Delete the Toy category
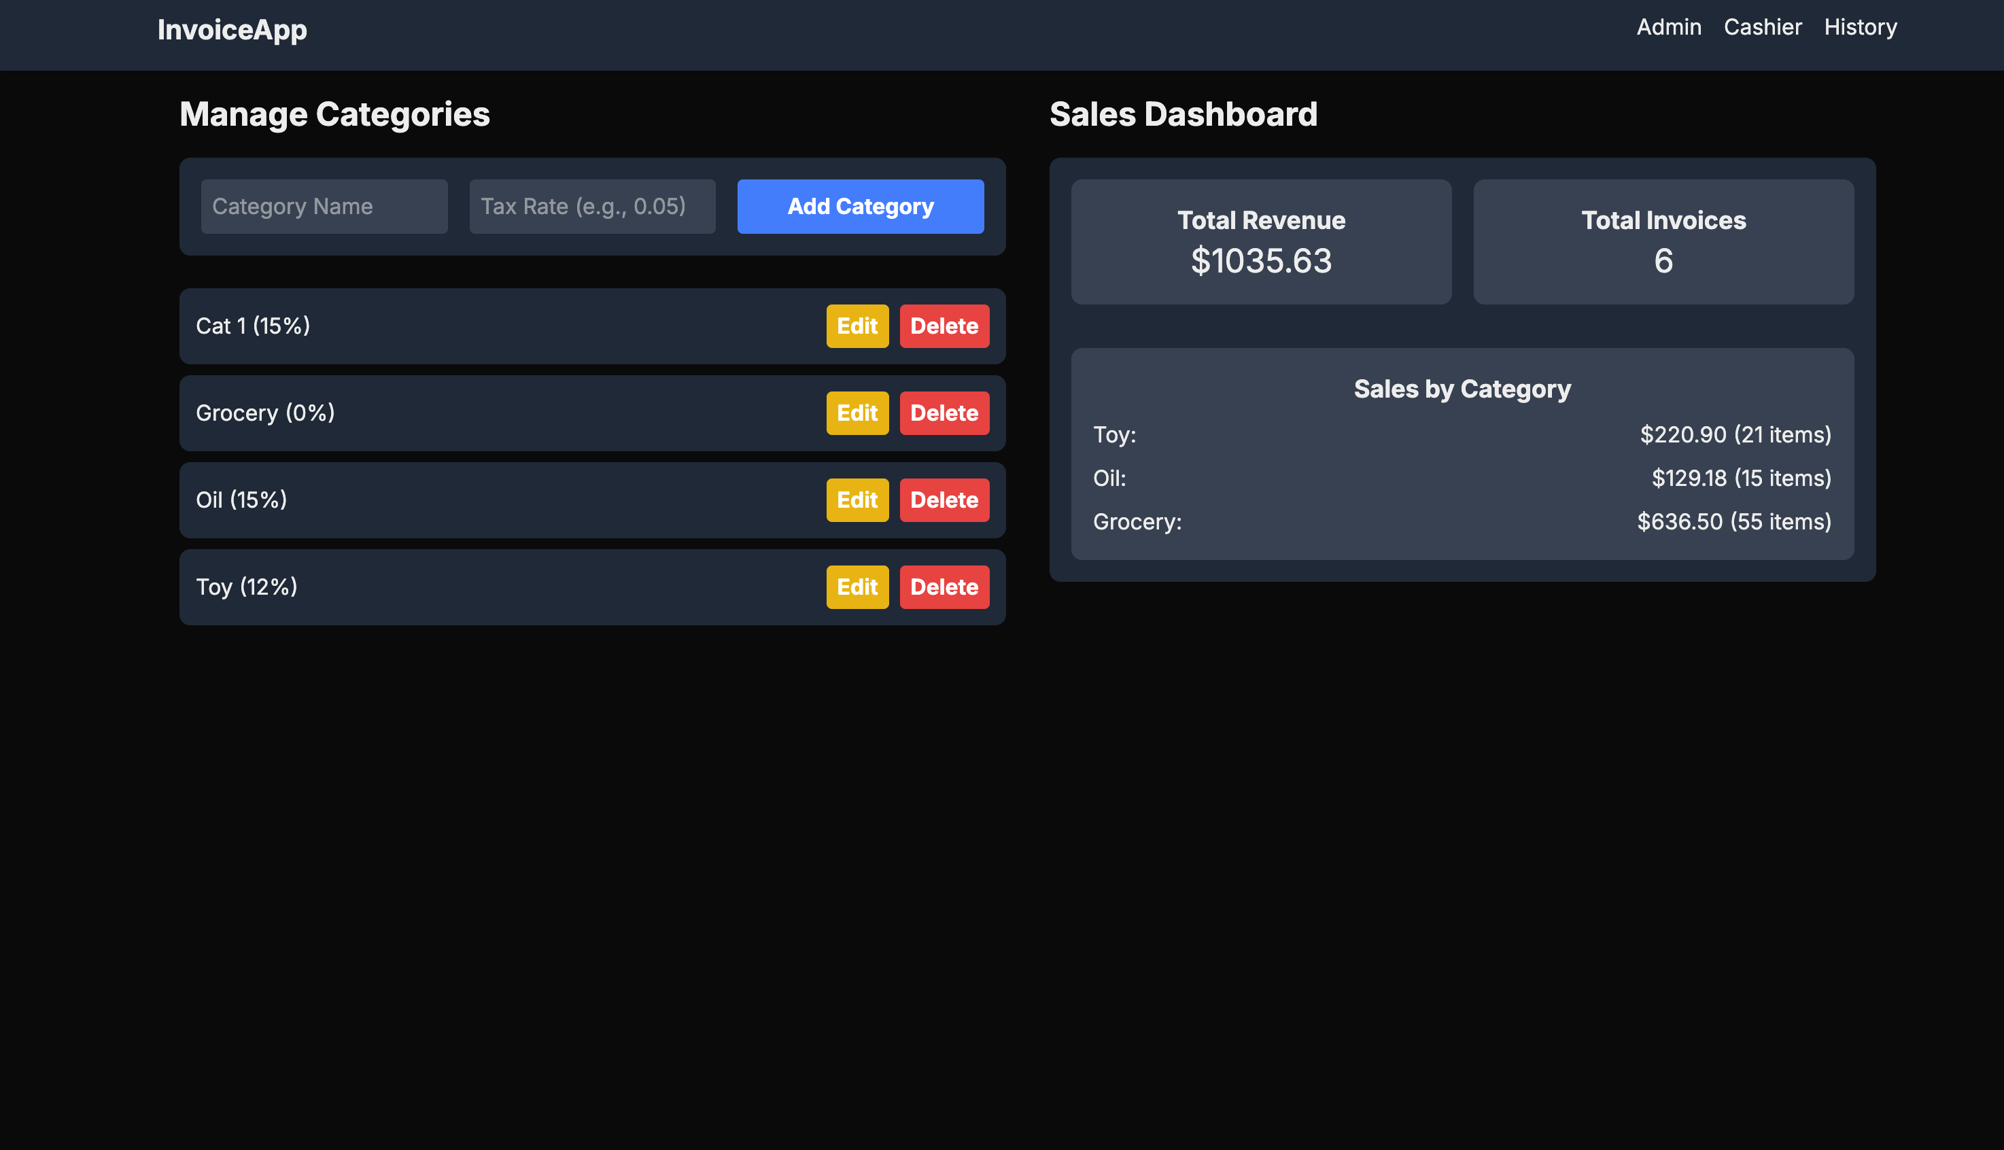 tap(944, 587)
